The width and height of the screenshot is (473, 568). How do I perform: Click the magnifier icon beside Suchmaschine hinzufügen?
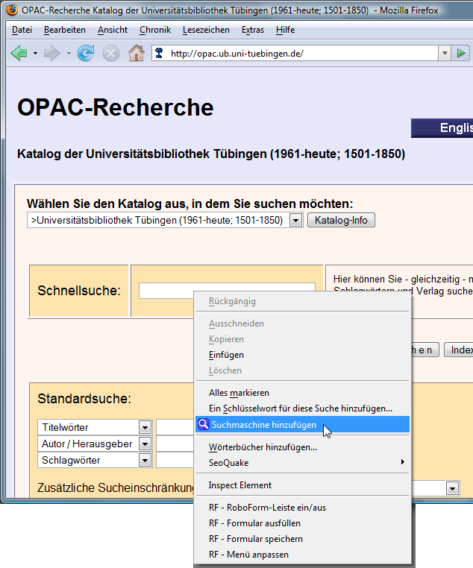[204, 424]
